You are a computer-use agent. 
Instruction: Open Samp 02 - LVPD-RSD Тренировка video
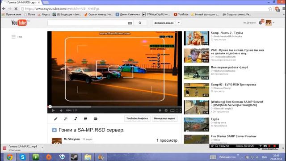tap(233, 85)
